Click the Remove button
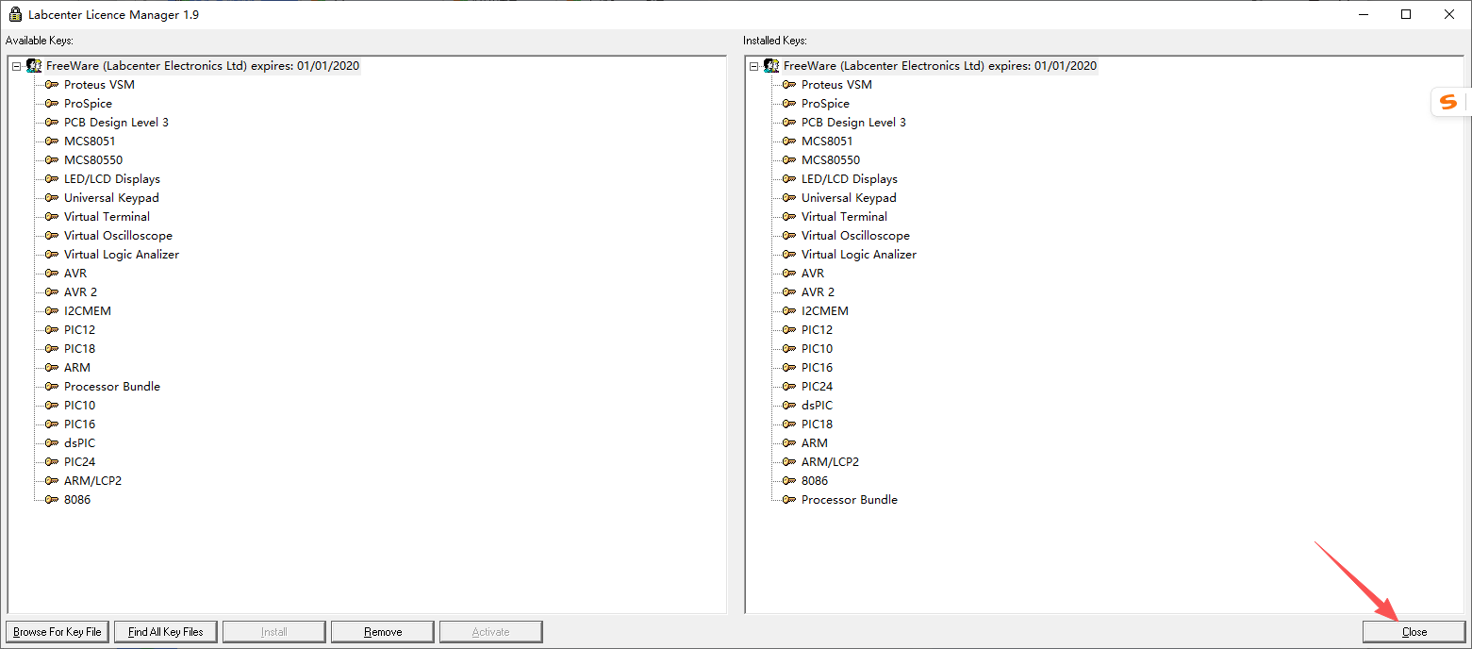 point(383,632)
